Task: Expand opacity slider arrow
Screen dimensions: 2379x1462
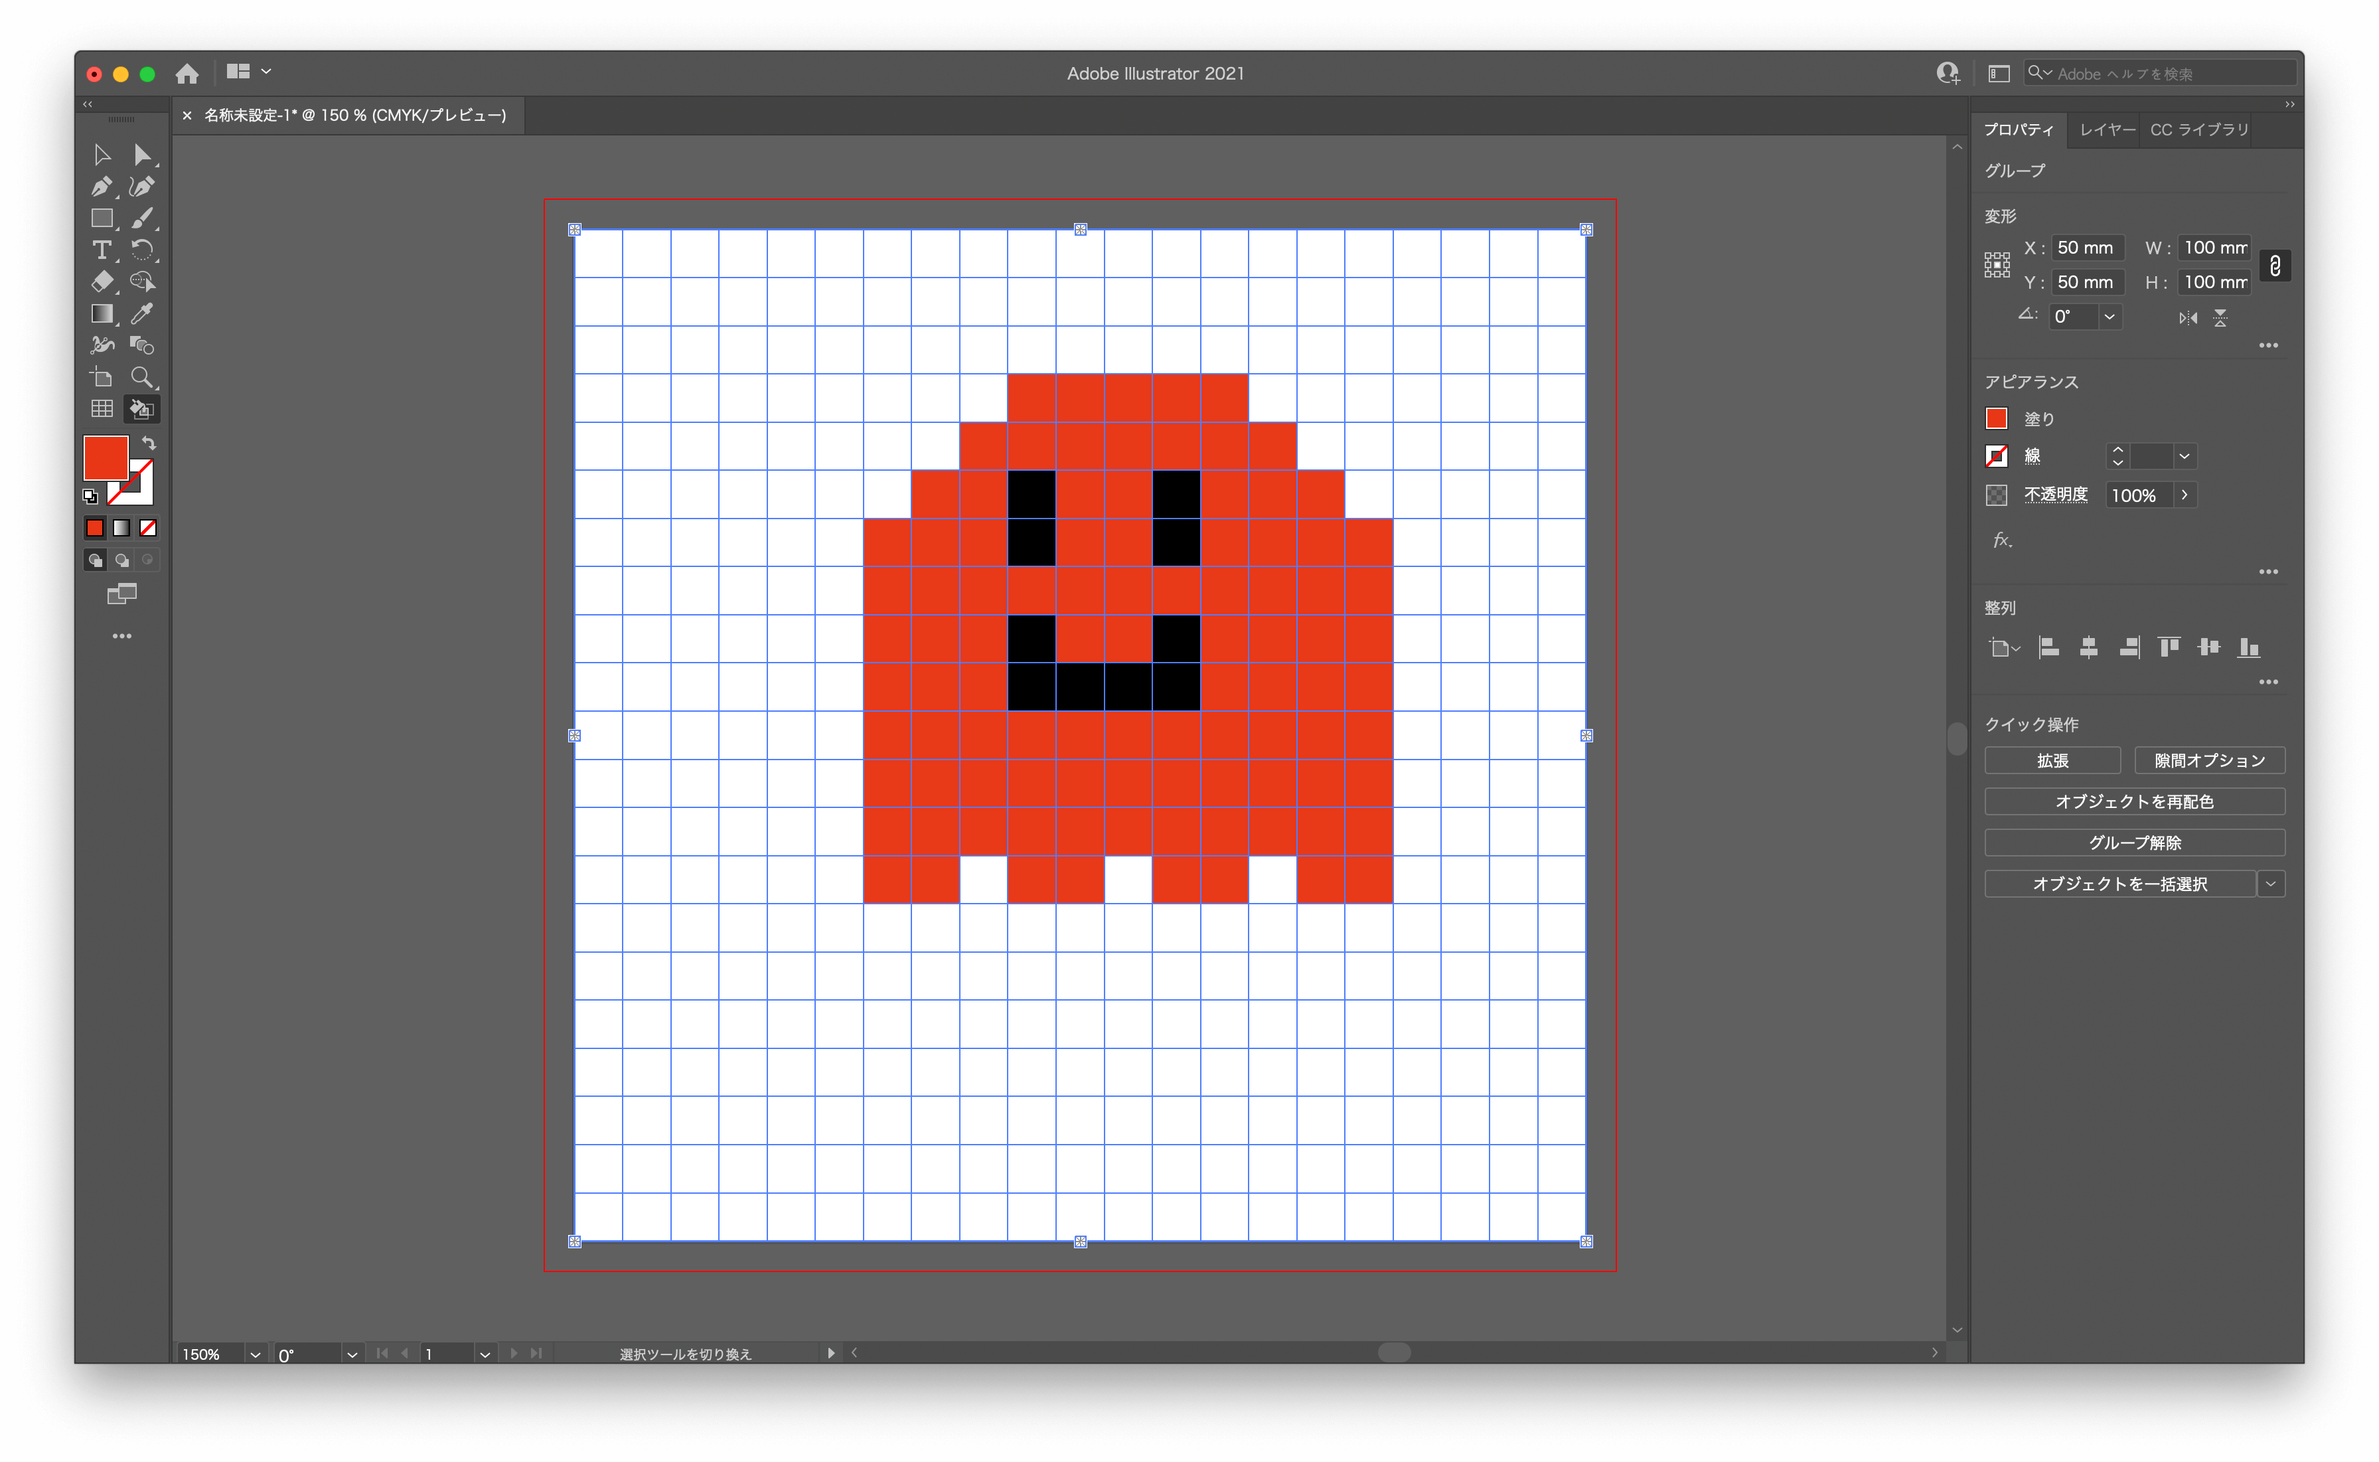Action: 2184,495
